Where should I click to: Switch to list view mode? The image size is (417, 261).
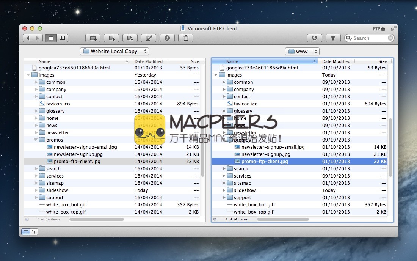pos(51,38)
